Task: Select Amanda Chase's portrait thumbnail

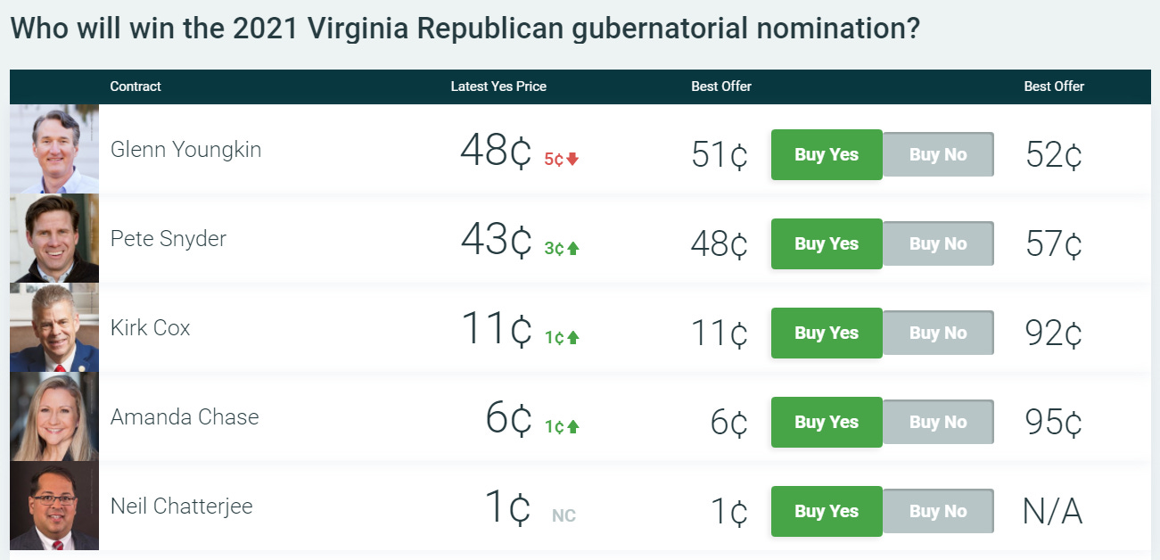Action: point(54,416)
